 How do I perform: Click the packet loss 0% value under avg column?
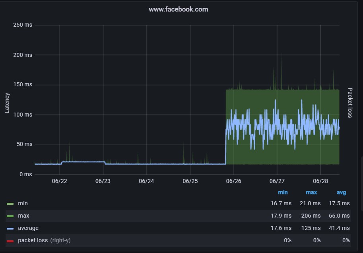click(x=346, y=241)
